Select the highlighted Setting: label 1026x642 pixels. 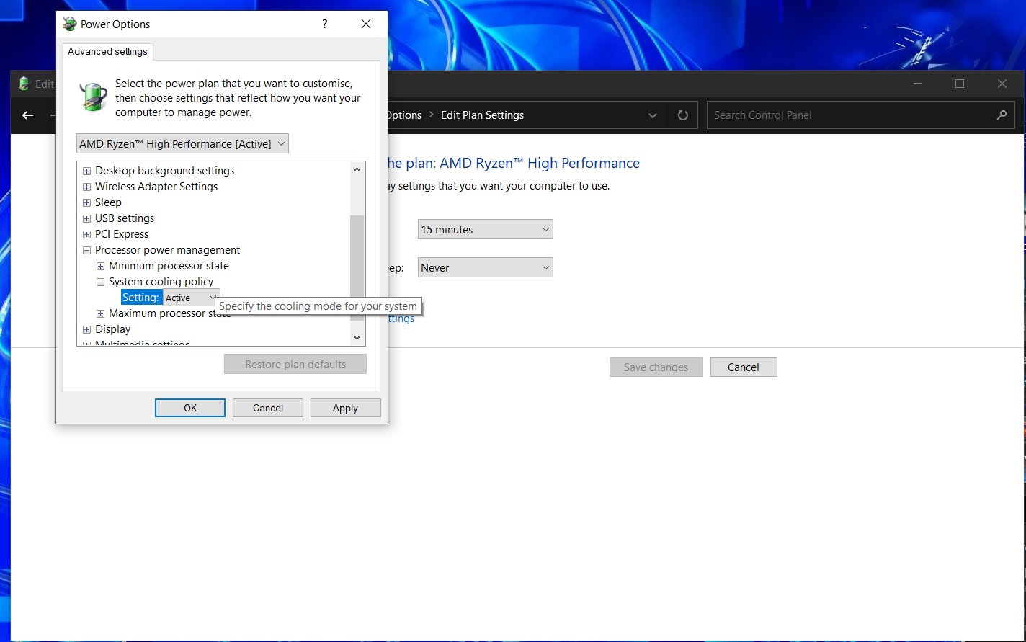tap(141, 298)
